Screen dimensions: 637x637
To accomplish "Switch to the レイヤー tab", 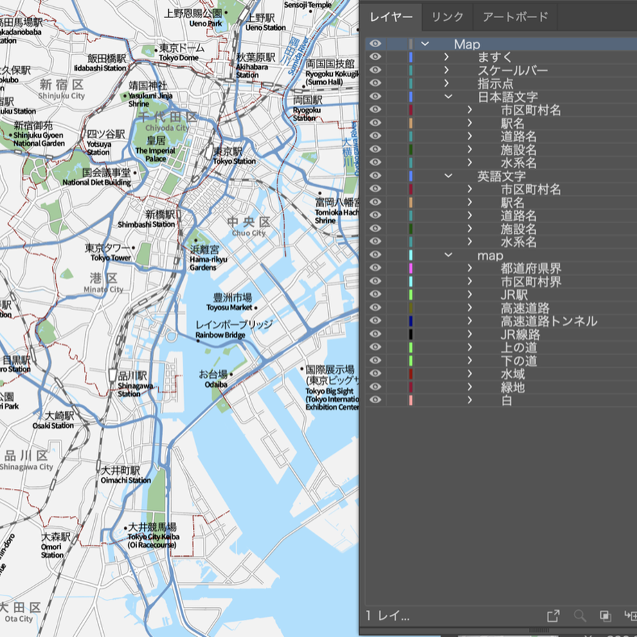I will [x=391, y=17].
